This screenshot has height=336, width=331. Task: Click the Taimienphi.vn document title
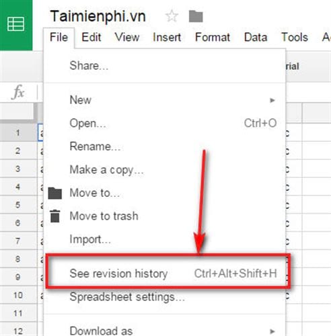98,17
